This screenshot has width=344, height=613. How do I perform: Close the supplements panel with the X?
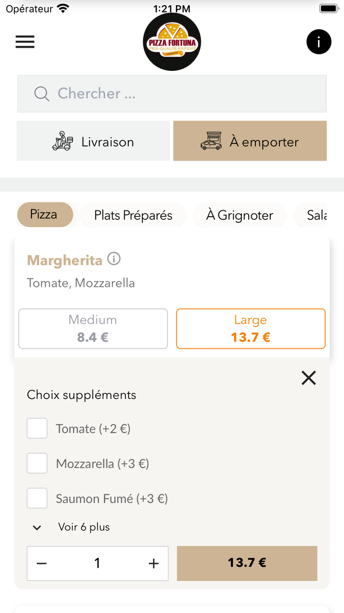308,377
